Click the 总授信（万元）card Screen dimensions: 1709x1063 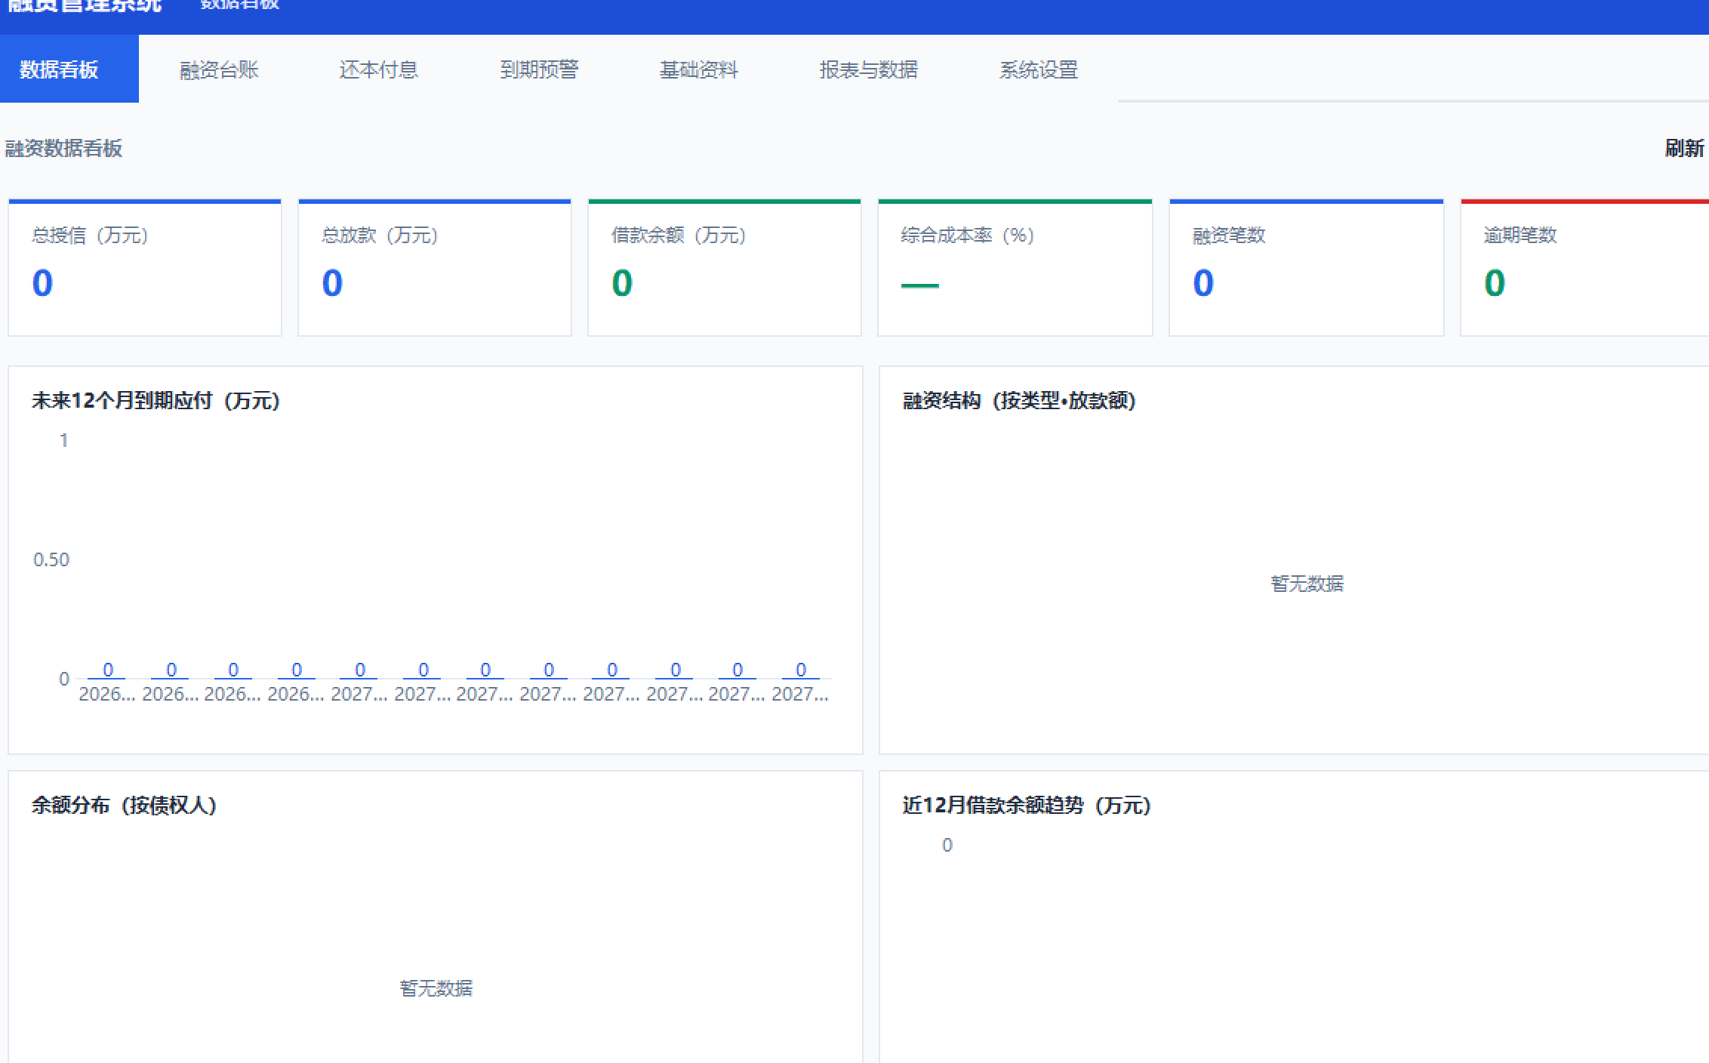(x=145, y=267)
